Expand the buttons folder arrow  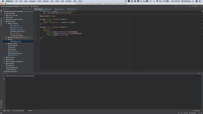[x=4, y=17]
